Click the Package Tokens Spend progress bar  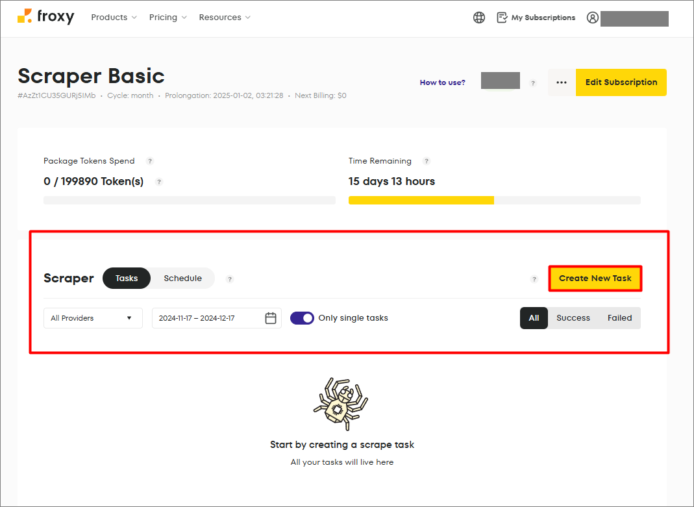pyautogui.click(x=190, y=201)
